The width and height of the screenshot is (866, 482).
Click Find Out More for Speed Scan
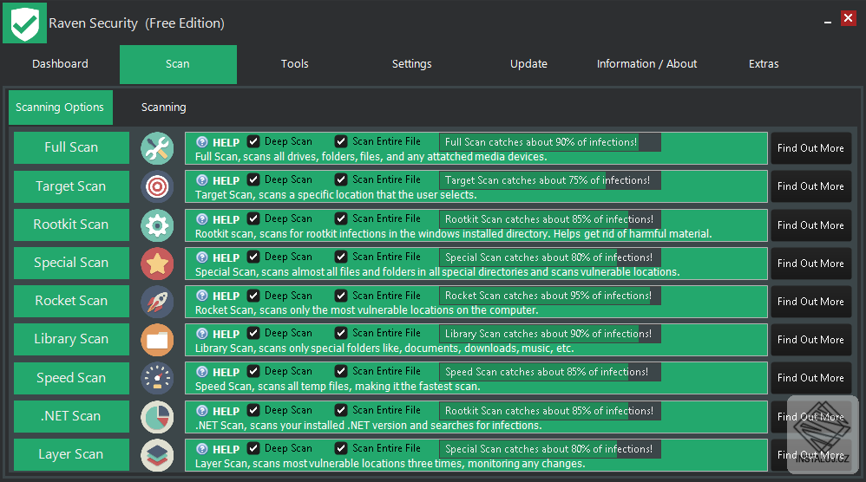point(810,378)
